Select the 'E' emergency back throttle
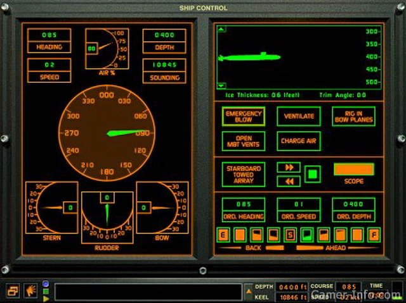 pyautogui.click(x=223, y=235)
